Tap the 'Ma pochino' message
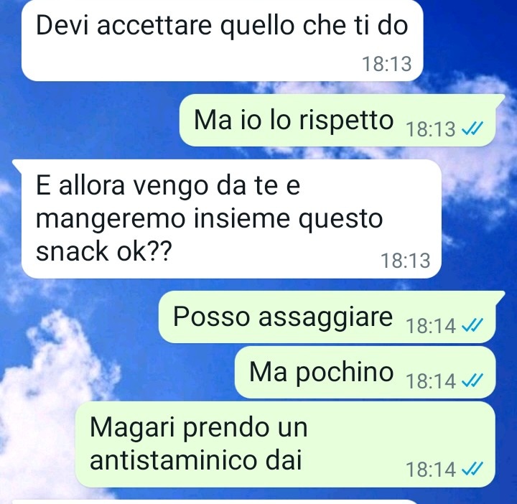The image size is (517, 504). [x=365, y=373]
